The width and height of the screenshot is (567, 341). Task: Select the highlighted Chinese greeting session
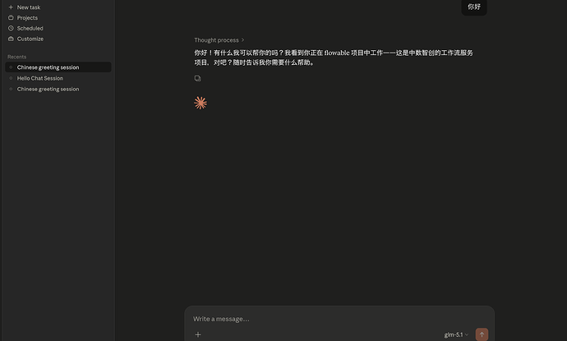pyautogui.click(x=58, y=67)
